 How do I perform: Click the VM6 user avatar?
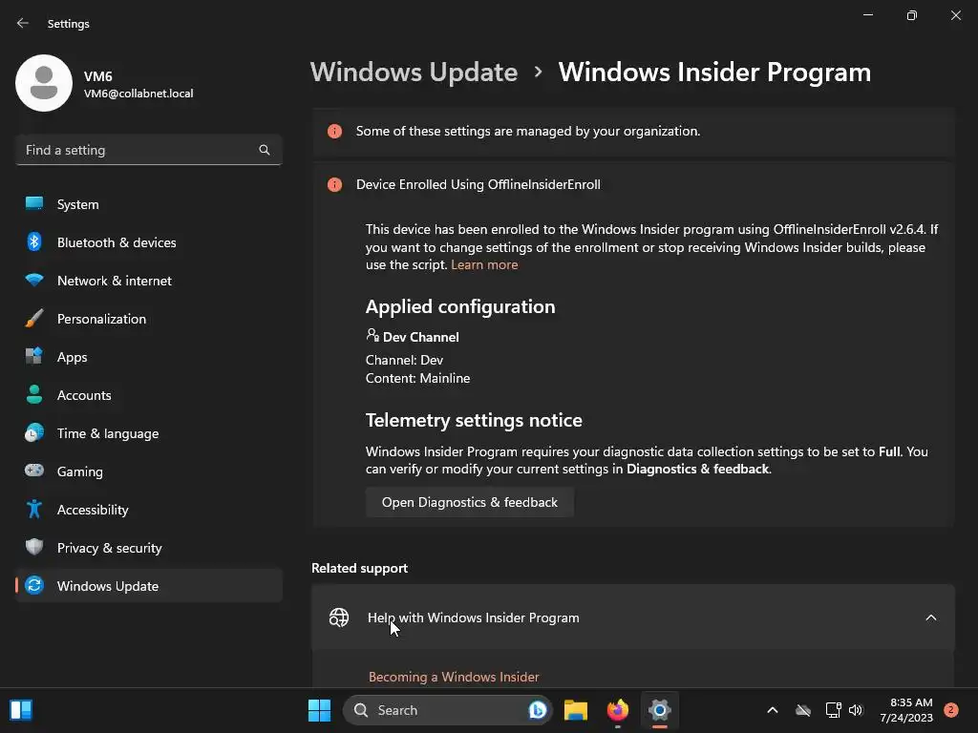pos(44,83)
